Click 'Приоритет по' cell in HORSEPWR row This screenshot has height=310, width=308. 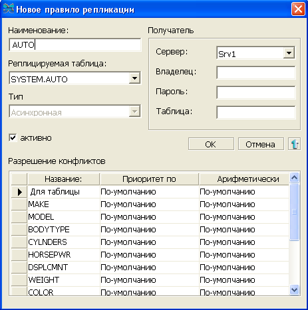(150, 255)
